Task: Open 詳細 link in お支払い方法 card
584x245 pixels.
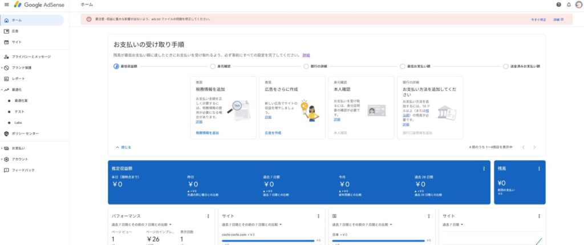Action: click(406, 124)
